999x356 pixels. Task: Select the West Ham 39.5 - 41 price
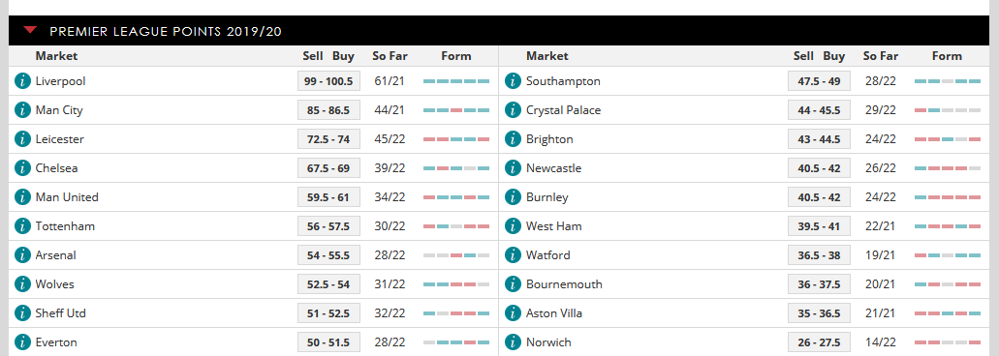(x=820, y=226)
